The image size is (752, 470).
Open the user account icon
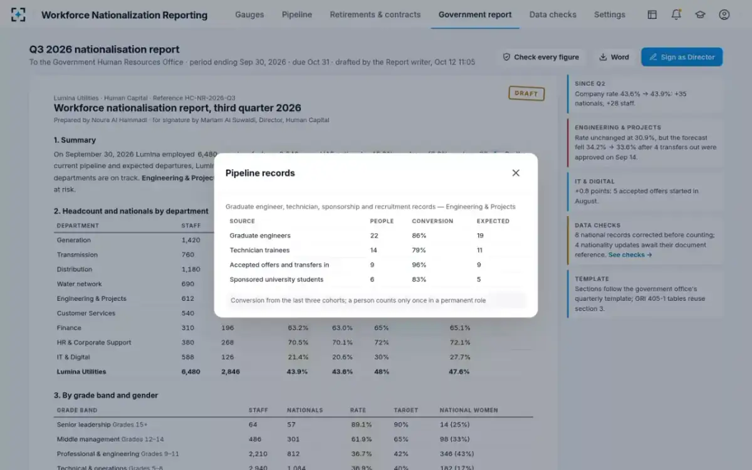724,14
